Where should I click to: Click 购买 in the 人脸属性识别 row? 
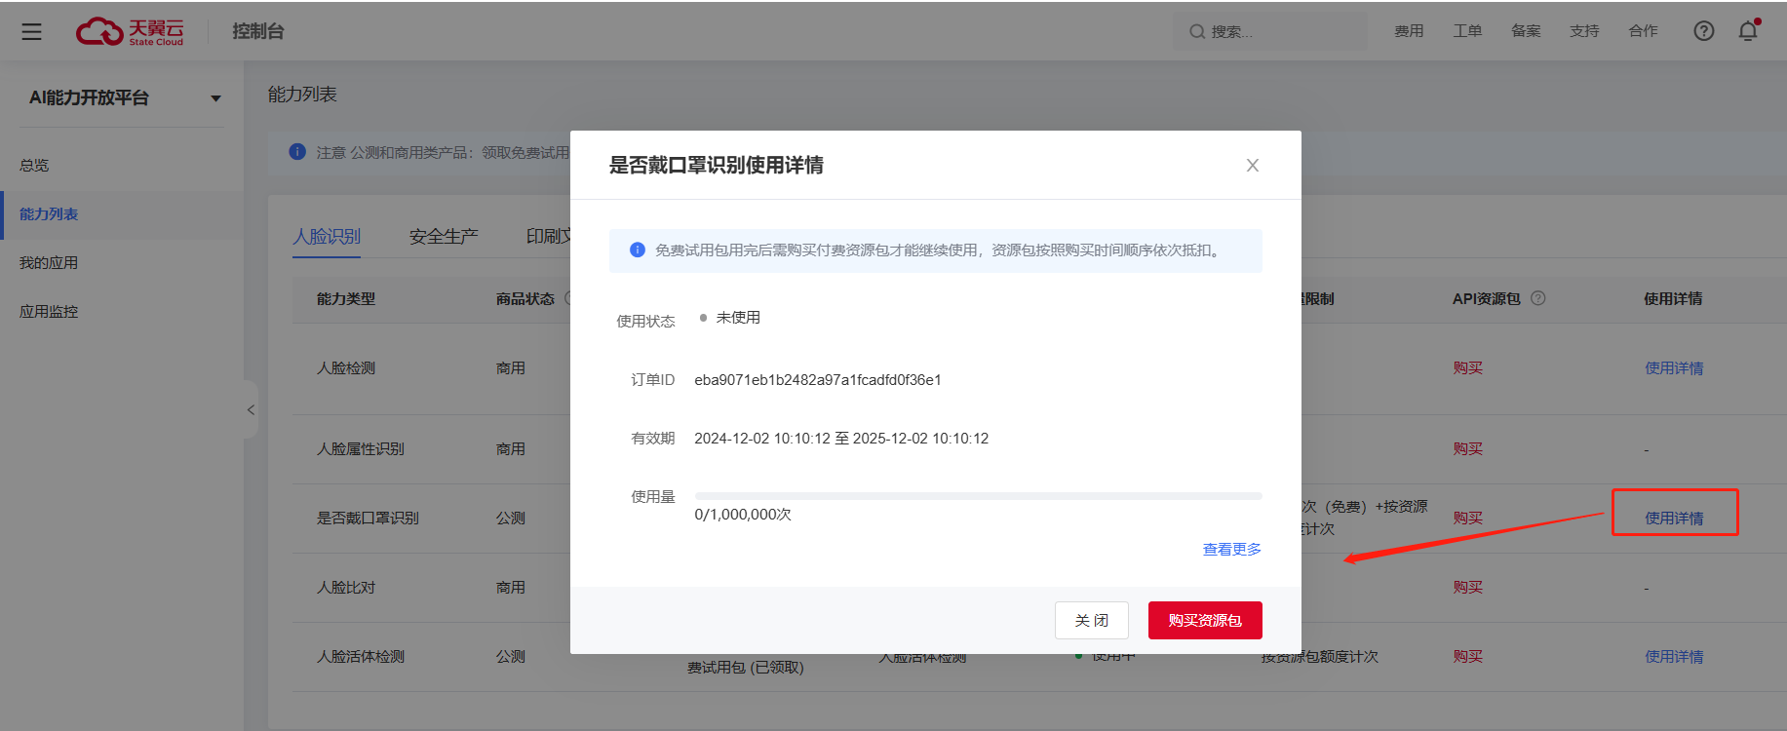pyautogui.click(x=1467, y=449)
